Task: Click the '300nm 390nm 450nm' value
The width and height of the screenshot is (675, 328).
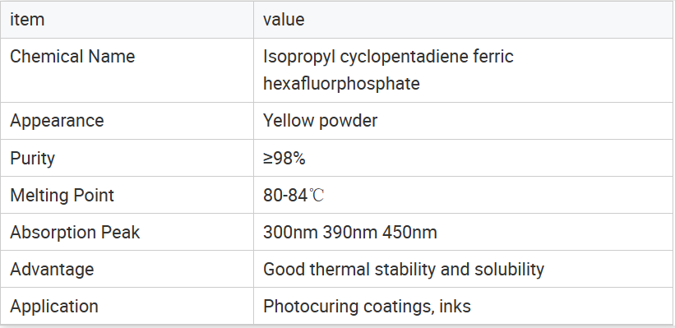Action: [x=350, y=233]
